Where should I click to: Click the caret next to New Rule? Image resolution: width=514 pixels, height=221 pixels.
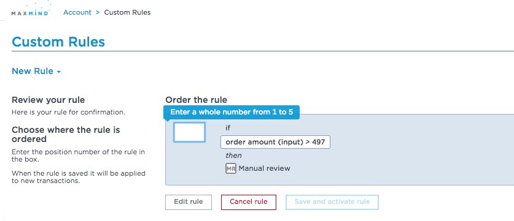(x=59, y=72)
